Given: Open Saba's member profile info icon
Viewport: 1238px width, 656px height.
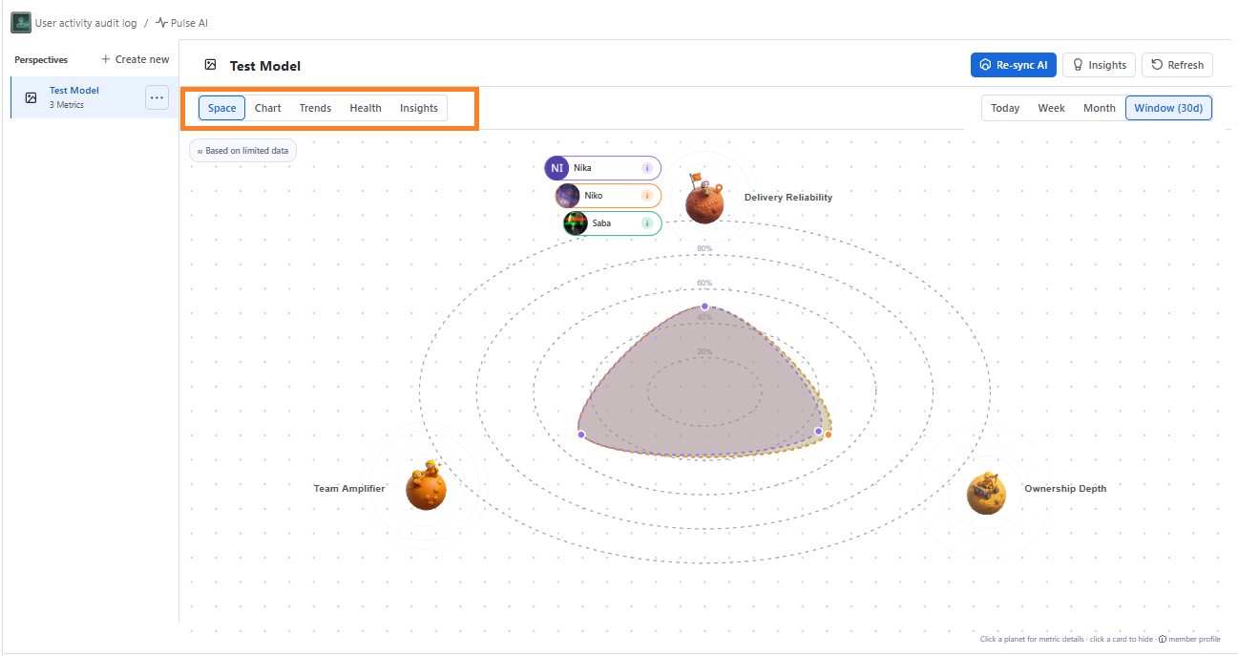Looking at the screenshot, I should click(x=646, y=223).
